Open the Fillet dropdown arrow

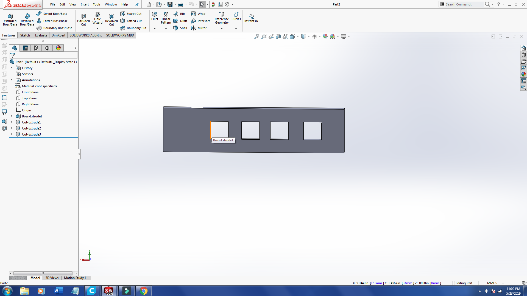(155, 29)
